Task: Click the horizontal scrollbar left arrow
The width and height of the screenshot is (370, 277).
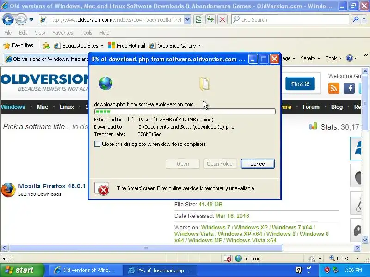Action: (5, 248)
